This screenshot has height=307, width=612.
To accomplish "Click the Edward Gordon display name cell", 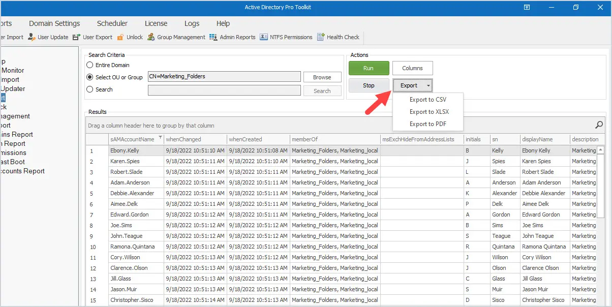I will 544,214.
